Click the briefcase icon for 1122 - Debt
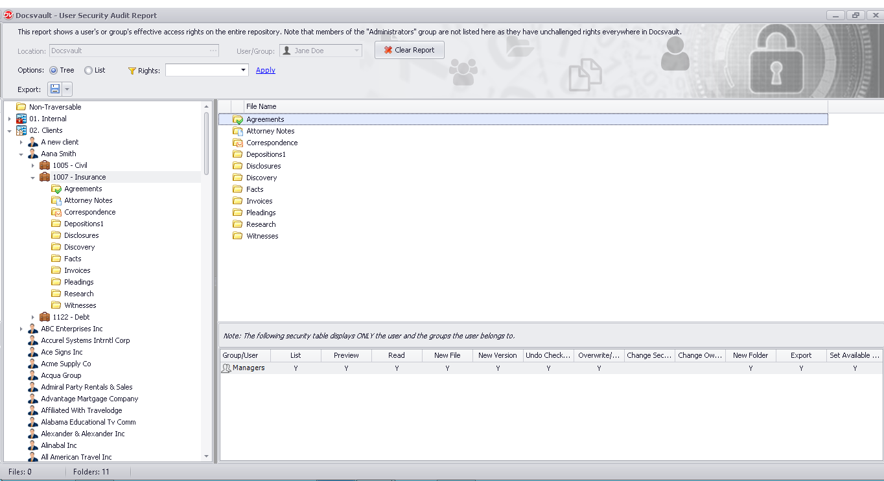Image resolution: width=884 pixels, height=481 pixels. click(x=44, y=317)
